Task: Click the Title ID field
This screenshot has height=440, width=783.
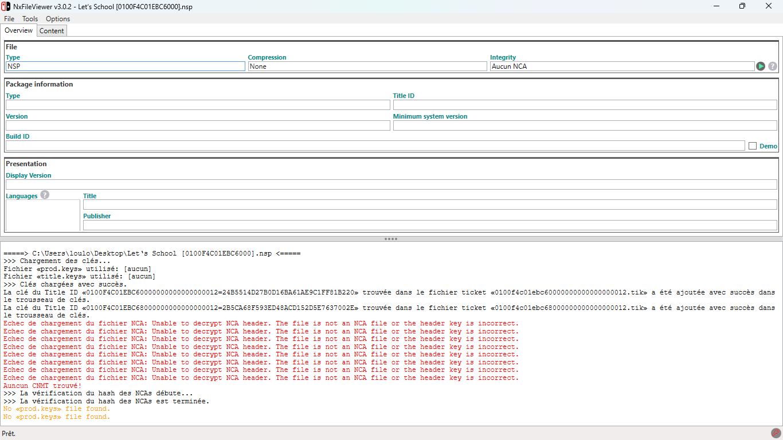Action: pyautogui.click(x=585, y=105)
